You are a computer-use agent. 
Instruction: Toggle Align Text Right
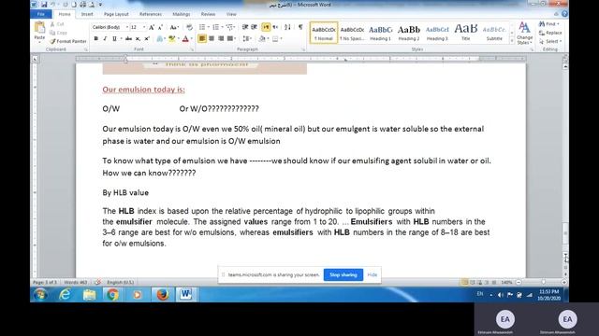(x=221, y=38)
